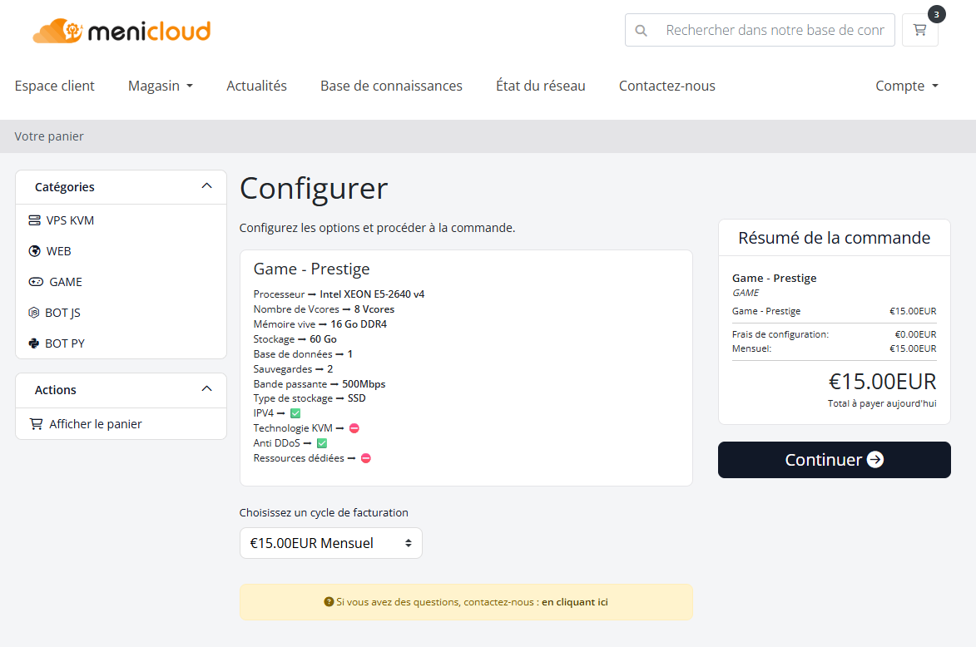The height and width of the screenshot is (647, 976).
Task: Click Résumé de la commande heading
Action: 834,238
